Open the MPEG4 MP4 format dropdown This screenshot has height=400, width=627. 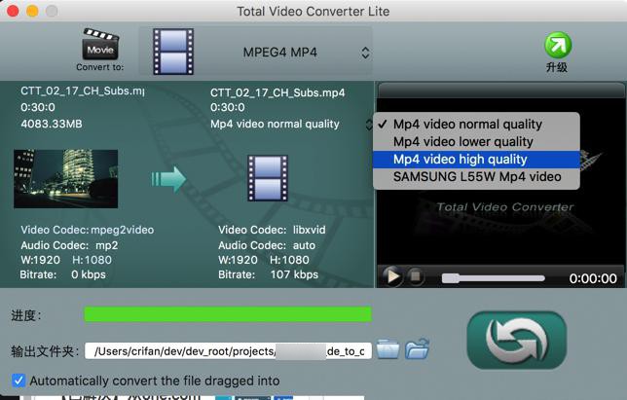tap(255, 52)
